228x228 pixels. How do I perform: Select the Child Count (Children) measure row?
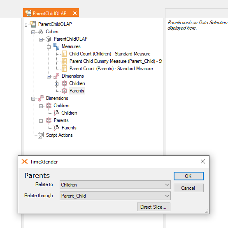110,54
